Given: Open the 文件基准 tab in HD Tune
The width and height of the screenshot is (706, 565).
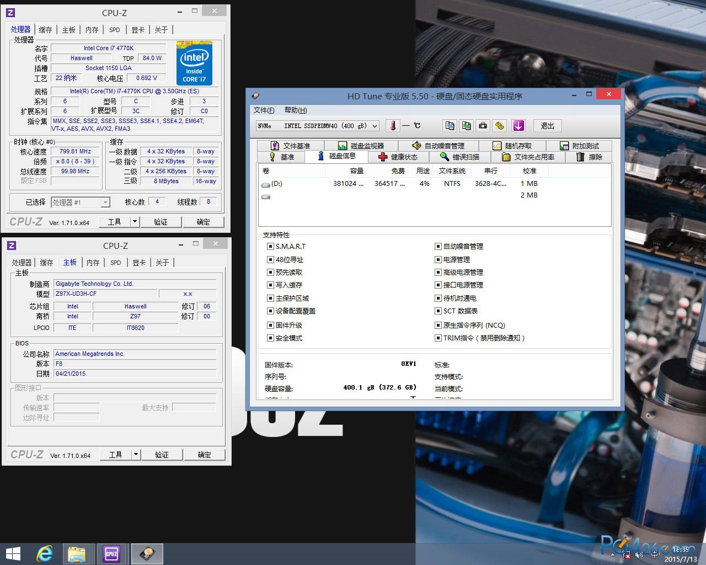Looking at the screenshot, I should click(290, 146).
